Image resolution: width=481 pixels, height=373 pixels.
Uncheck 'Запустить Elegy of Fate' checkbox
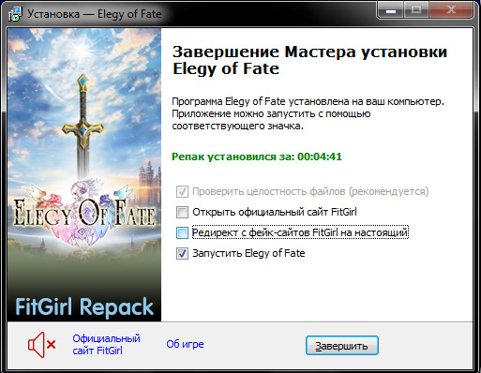[x=182, y=253]
